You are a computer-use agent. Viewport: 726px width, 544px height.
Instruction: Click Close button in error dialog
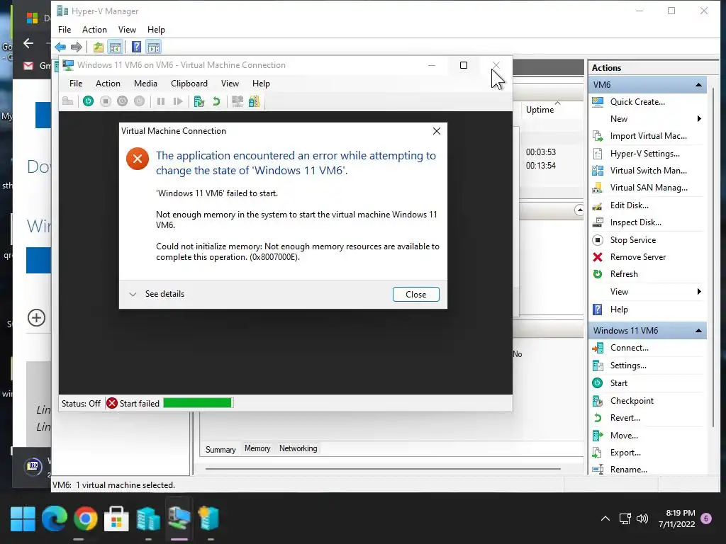pyautogui.click(x=415, y=295)
